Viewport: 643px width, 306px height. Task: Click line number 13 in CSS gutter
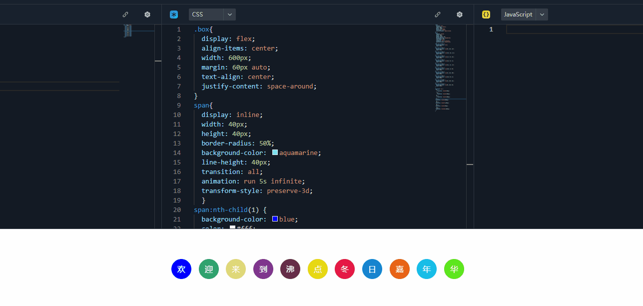point(177,143)
